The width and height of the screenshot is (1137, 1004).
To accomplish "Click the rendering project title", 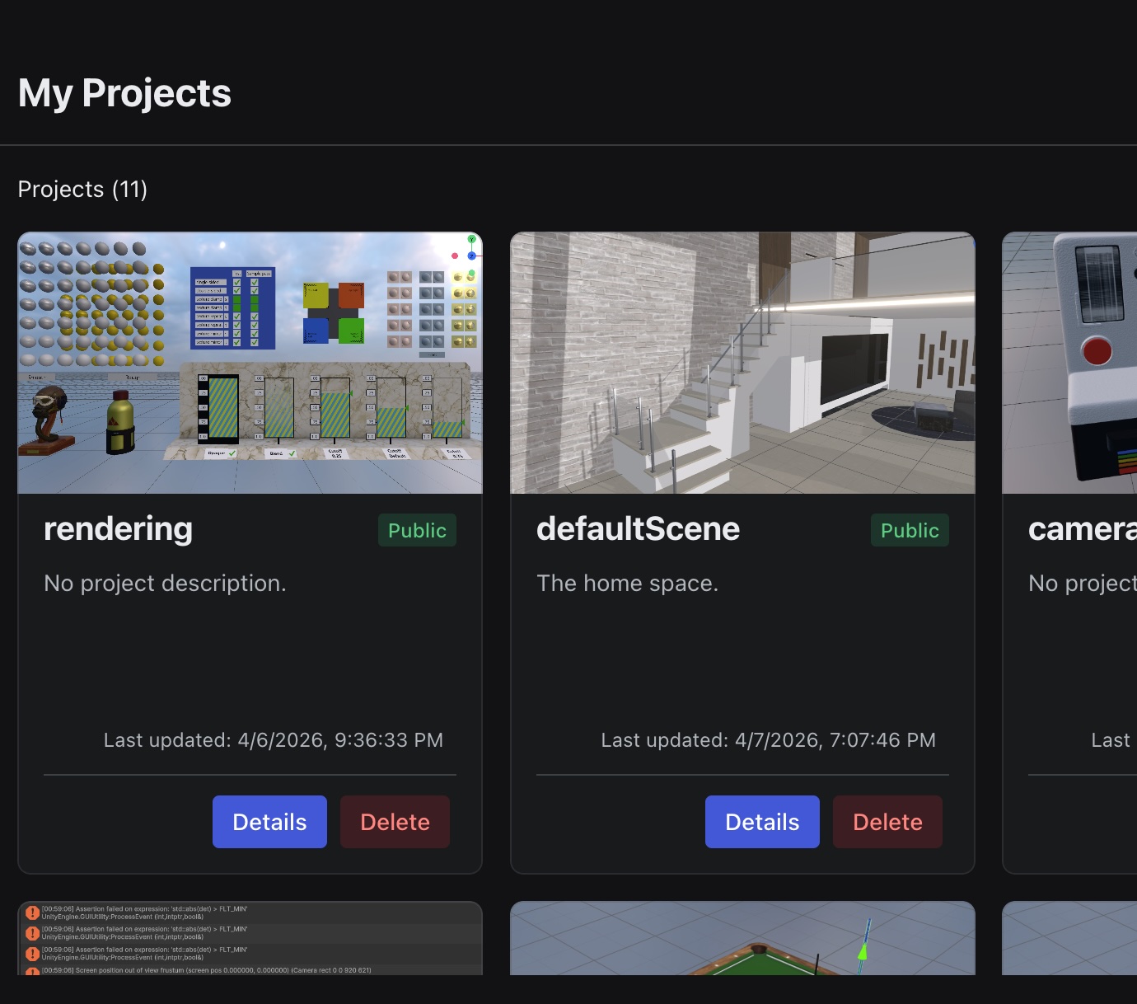I will pyautogui.click(x=118, y=529).
